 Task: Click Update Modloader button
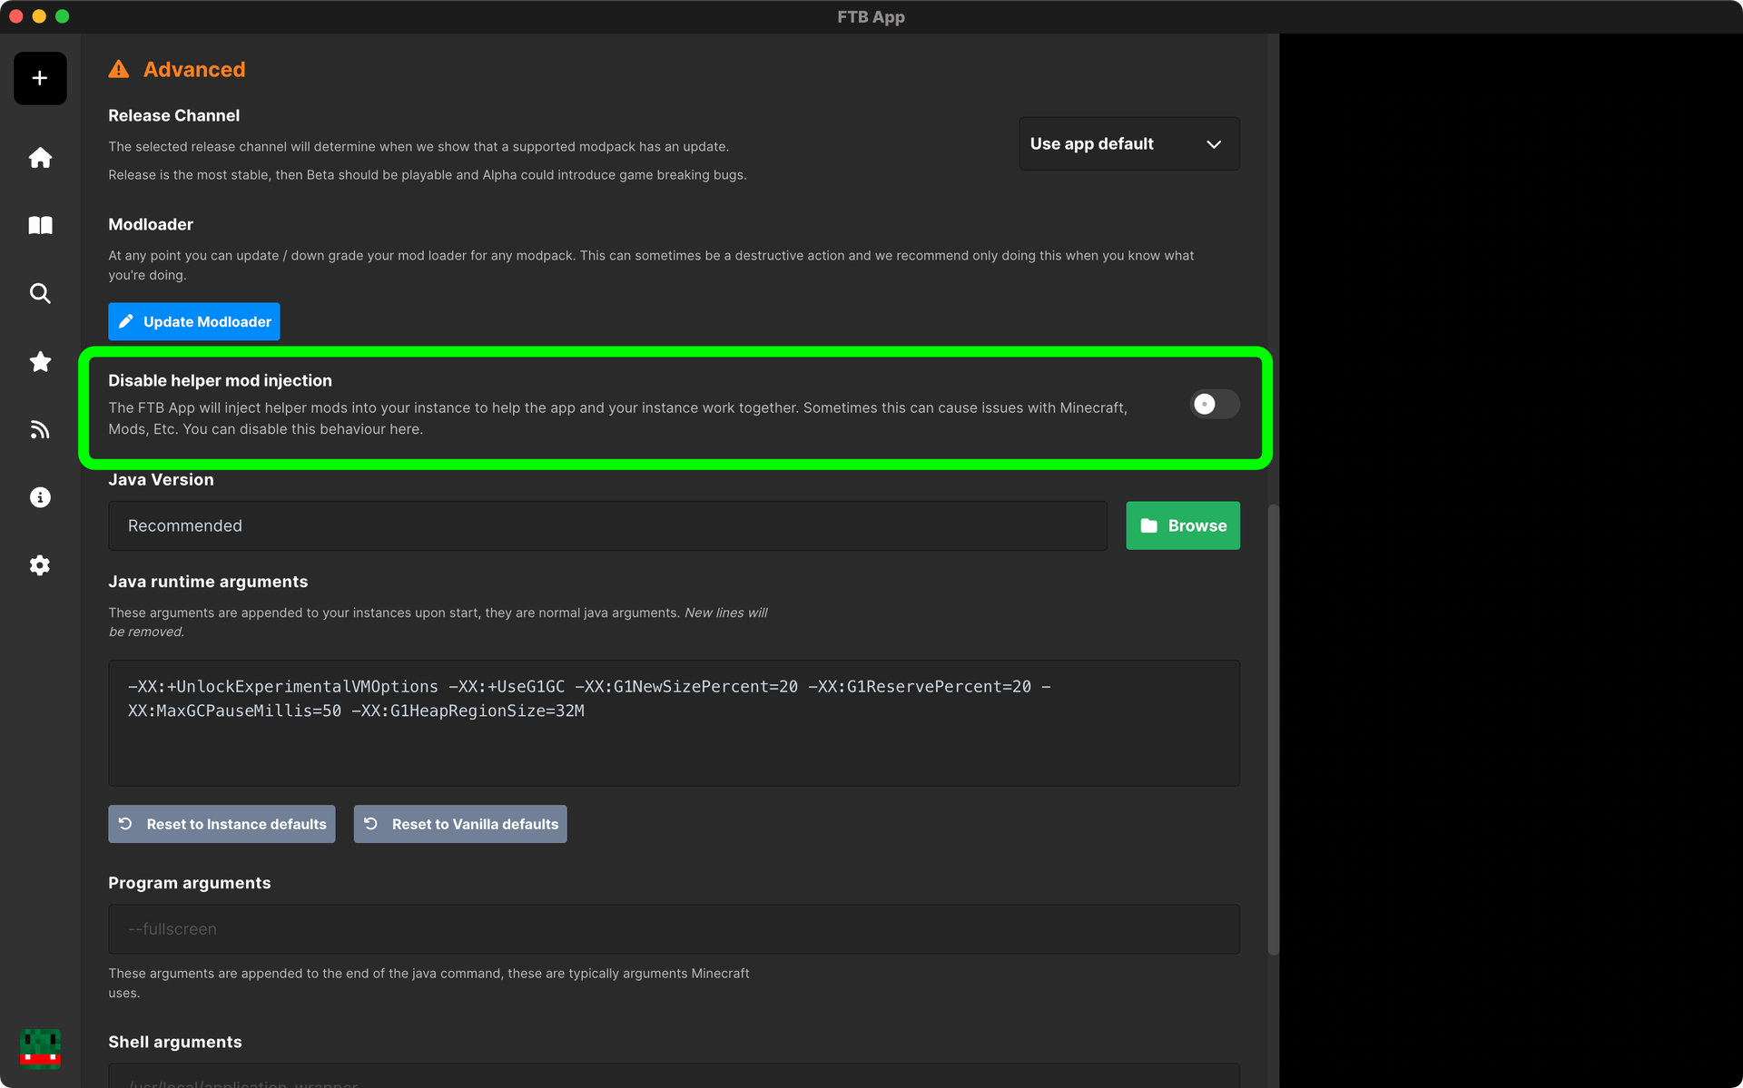coord(194,321)
